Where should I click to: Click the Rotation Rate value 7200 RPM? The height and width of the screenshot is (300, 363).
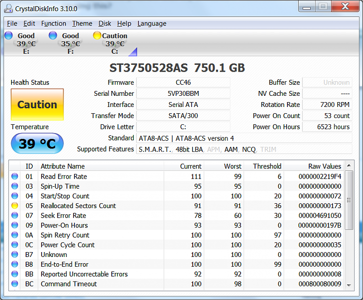(x=327, y=105)
